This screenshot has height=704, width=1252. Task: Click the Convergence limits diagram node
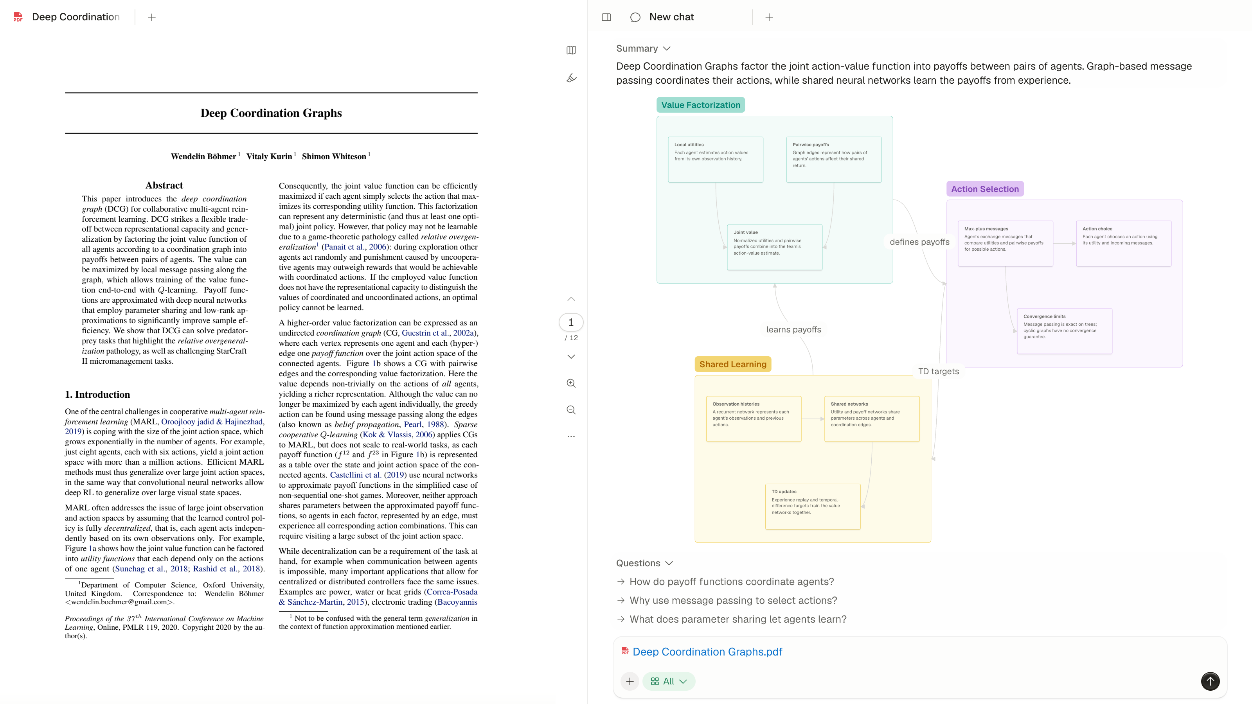[x=1064, y=331]
